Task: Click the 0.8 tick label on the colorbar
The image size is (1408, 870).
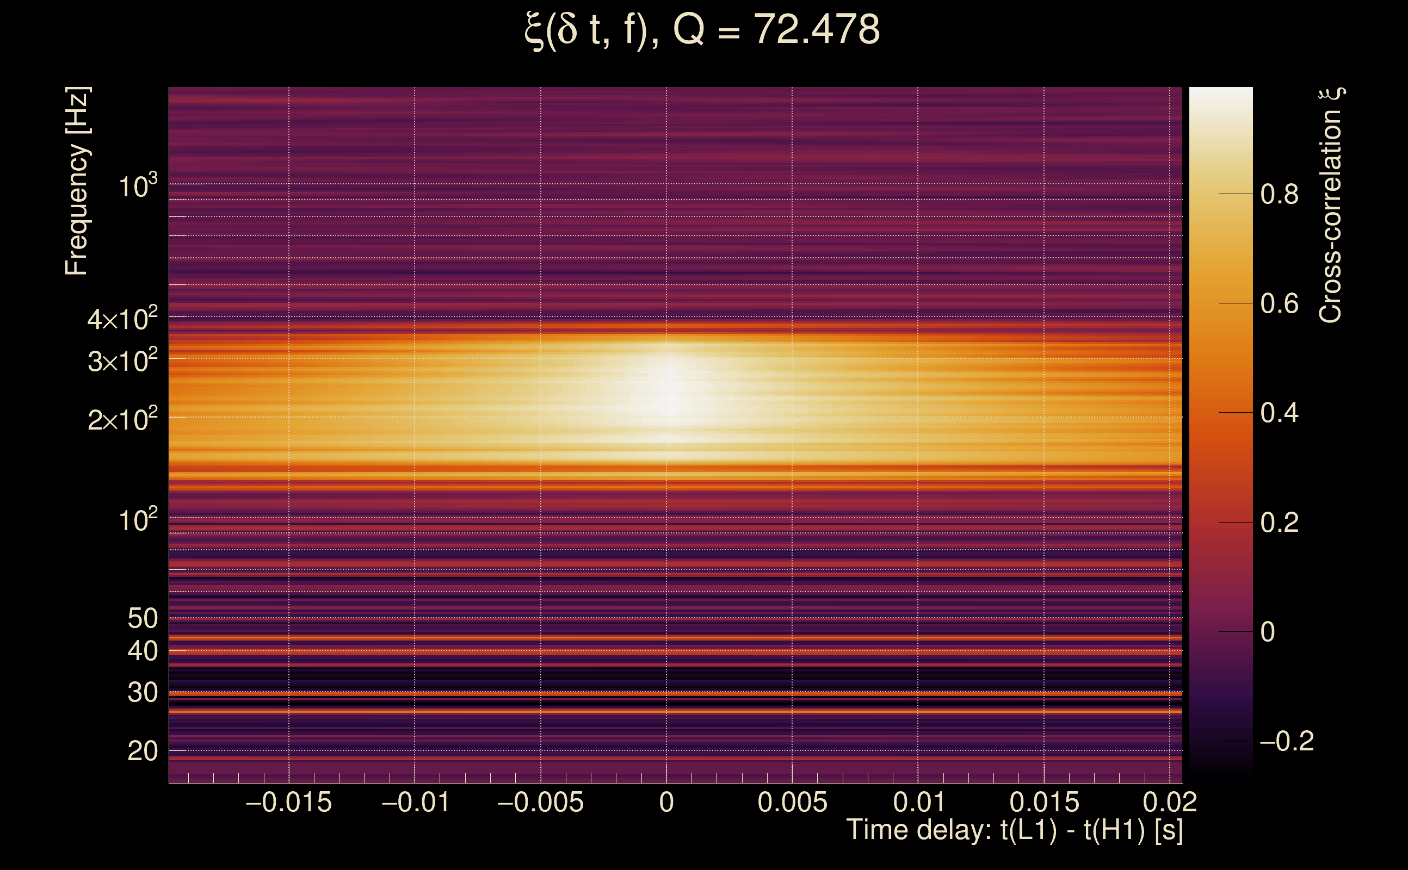Action: pyautogui.click(x=1279, y=195)
